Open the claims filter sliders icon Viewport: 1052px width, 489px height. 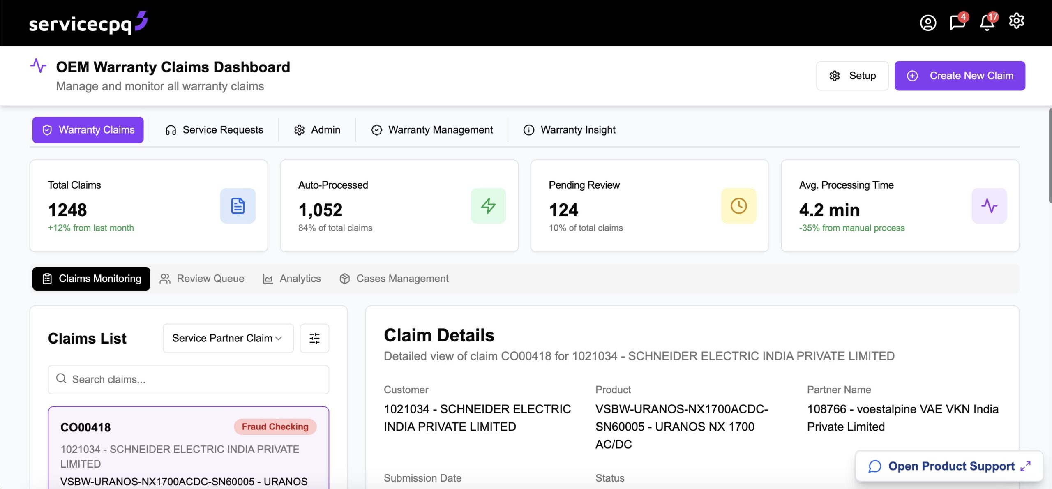tap(314, 338)
